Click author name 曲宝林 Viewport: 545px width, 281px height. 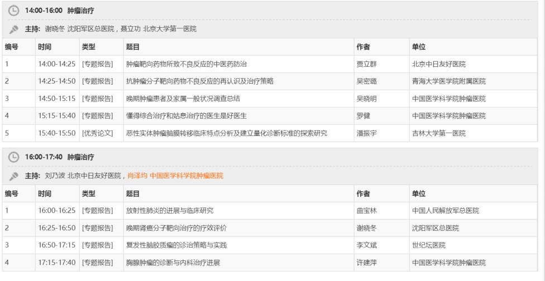tap(367, 211)
